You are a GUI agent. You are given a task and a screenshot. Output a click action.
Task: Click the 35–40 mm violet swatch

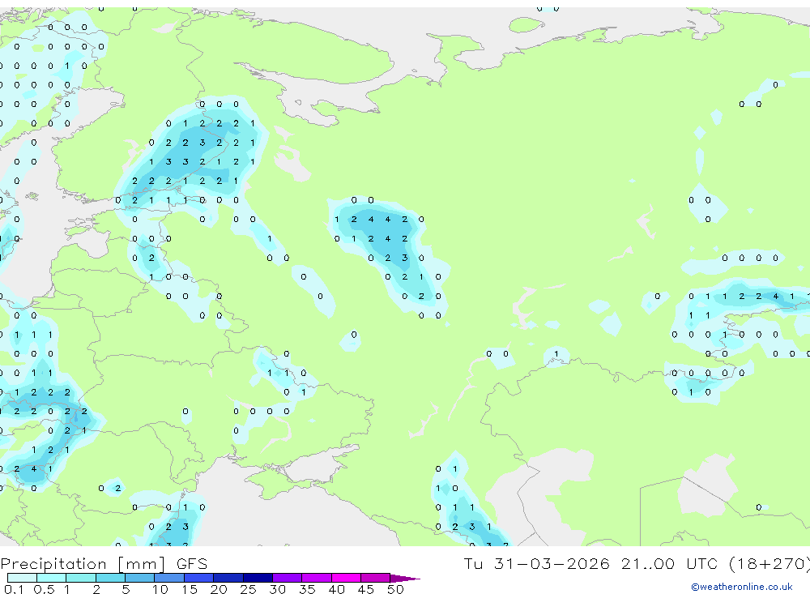pyautogui.click(x=317, y=578)
